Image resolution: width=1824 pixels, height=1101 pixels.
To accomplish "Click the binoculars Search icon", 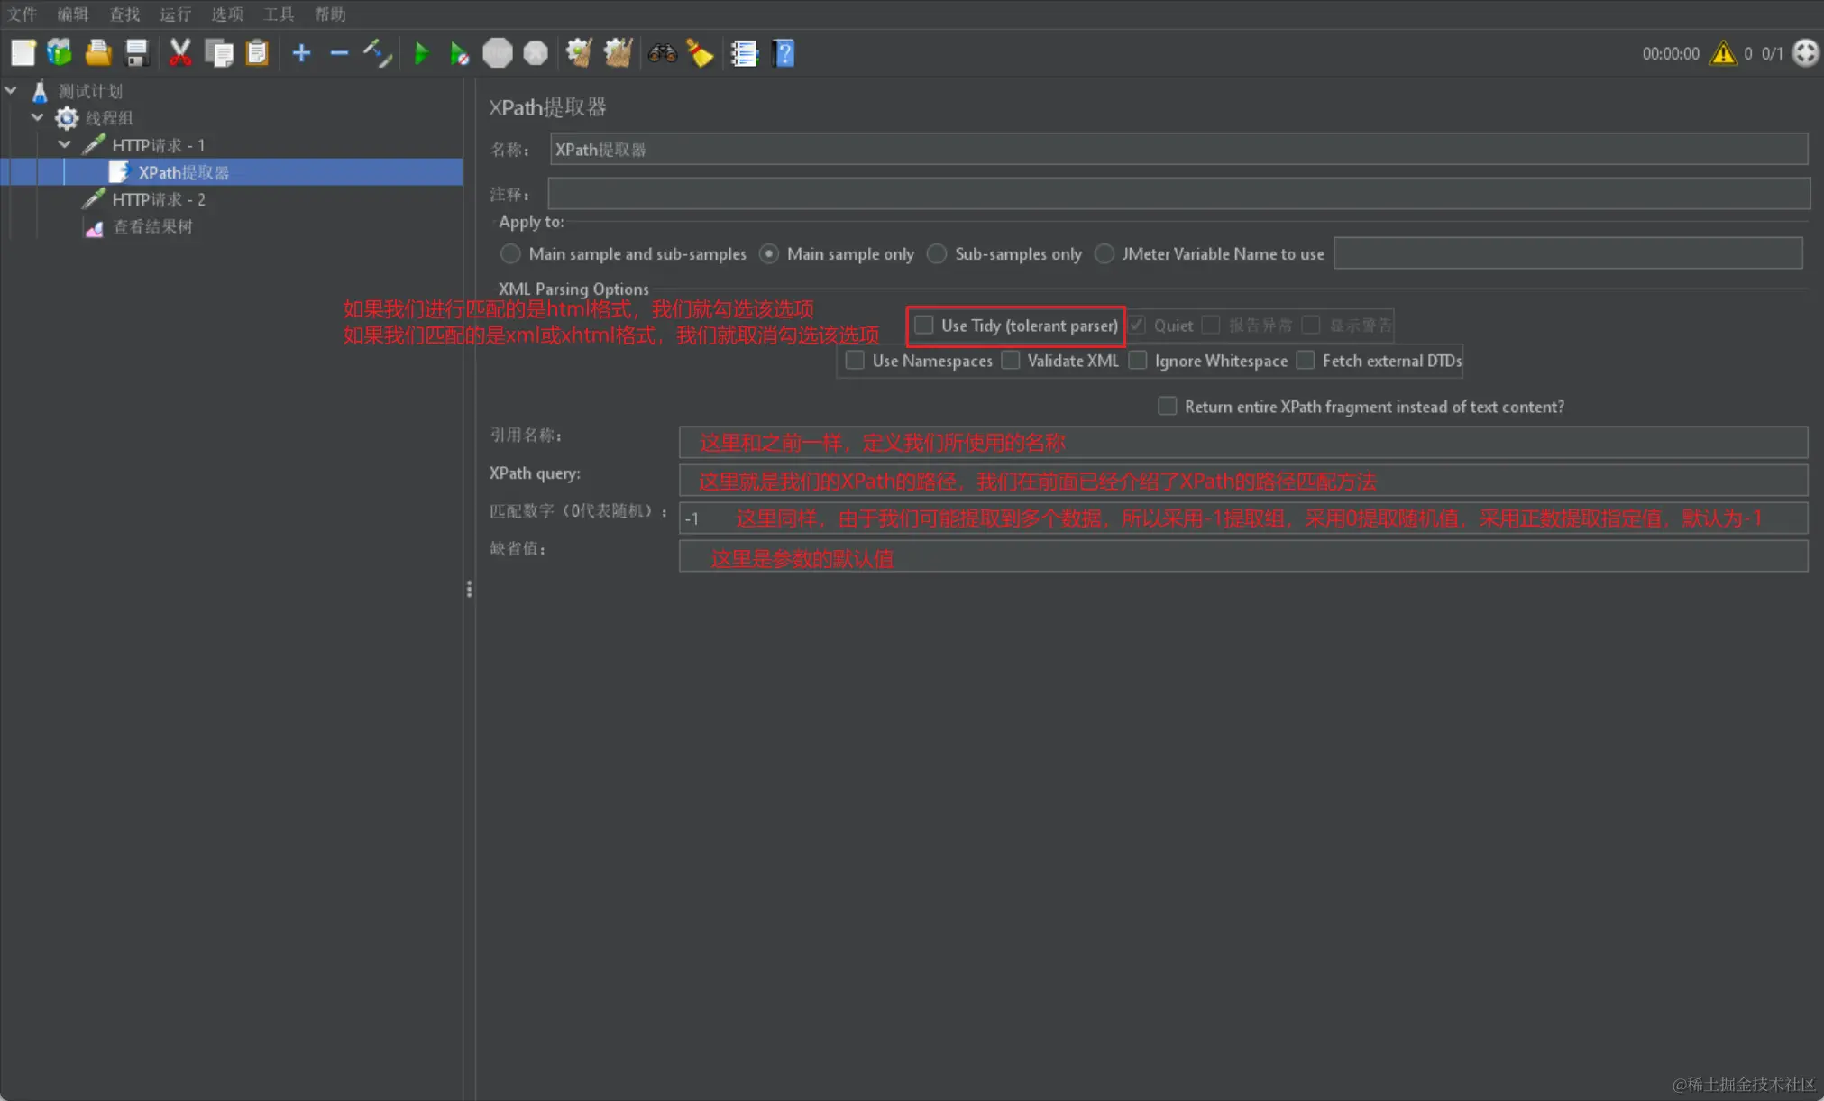I will (662, 53).
